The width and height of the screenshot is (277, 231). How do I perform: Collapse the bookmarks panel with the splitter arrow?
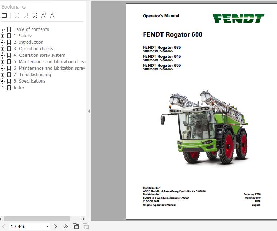coord(89,111)
